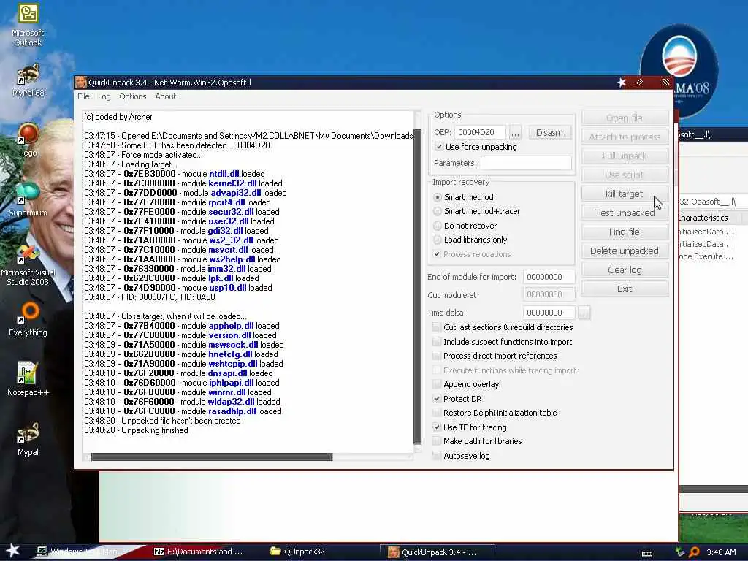Click the Exit button

click(x=625, y=289)
